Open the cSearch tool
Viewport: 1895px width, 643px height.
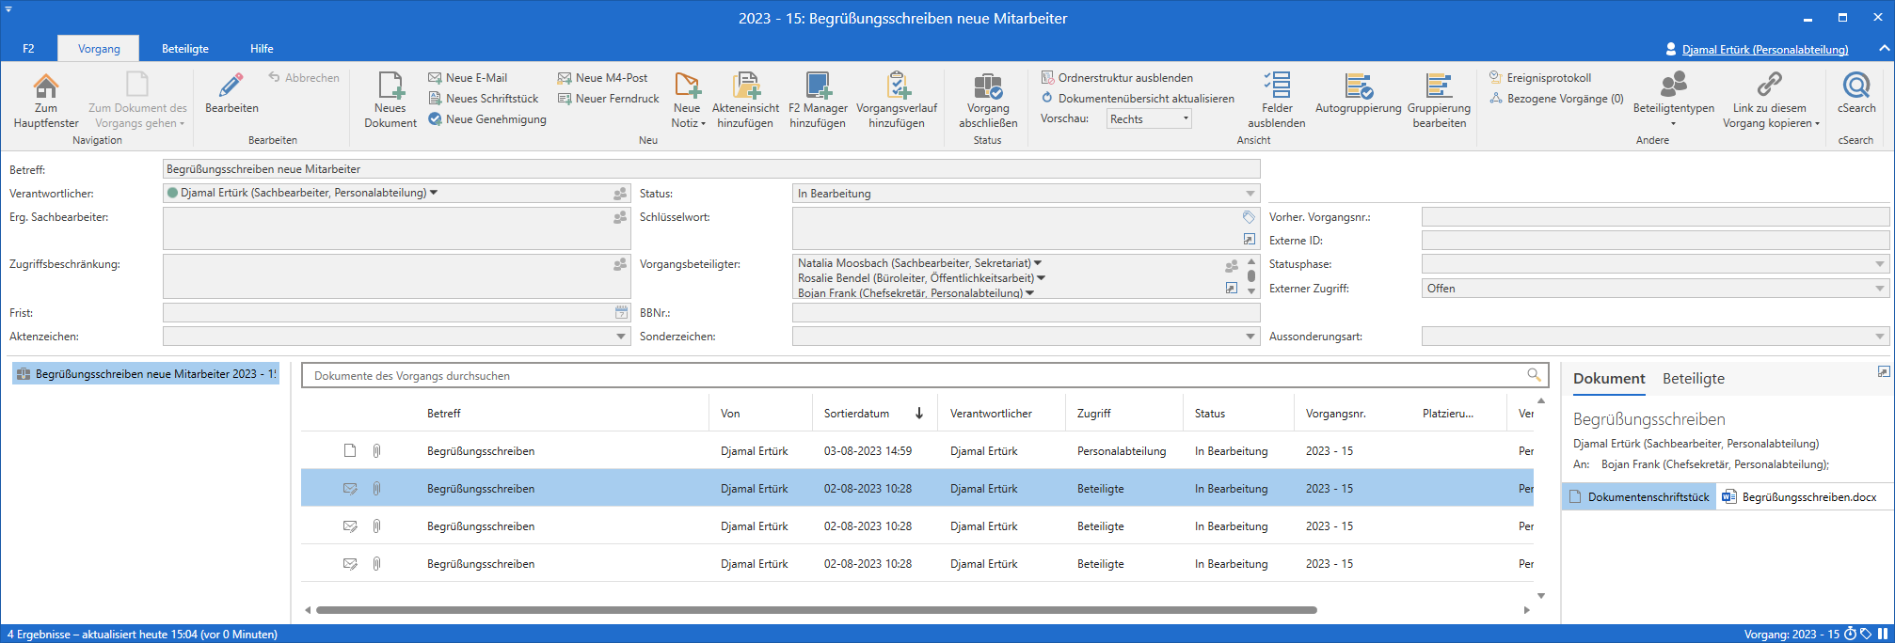pos(1855,86)
